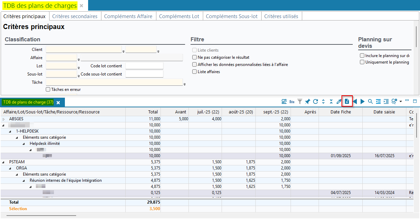The image size is (420, 219).
Task: Go to previous period with left arrow
Action: tap(355, 101)
